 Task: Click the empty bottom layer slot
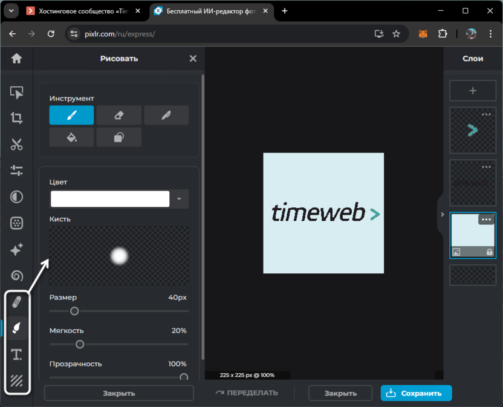(473, 275)
